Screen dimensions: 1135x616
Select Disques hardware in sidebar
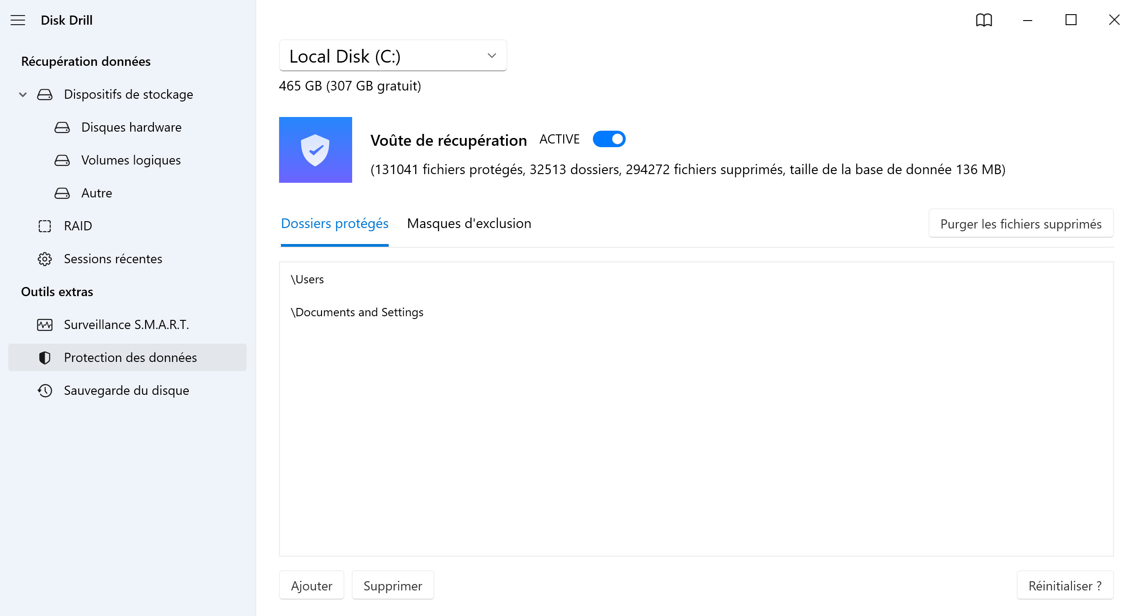(128, 127)
